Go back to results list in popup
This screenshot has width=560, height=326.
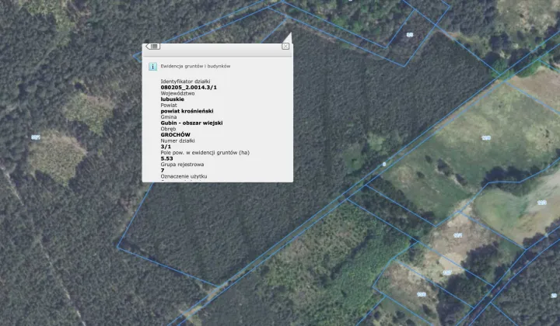point(153,47)
